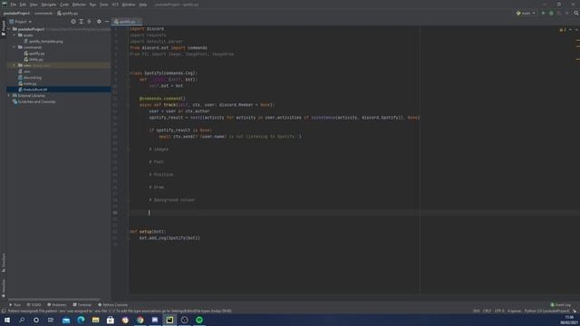Open the View menu
This screenshot has height=326, width=580.
[34, 5]
